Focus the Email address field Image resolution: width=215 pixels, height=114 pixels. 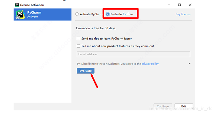(x=133, y=54)
